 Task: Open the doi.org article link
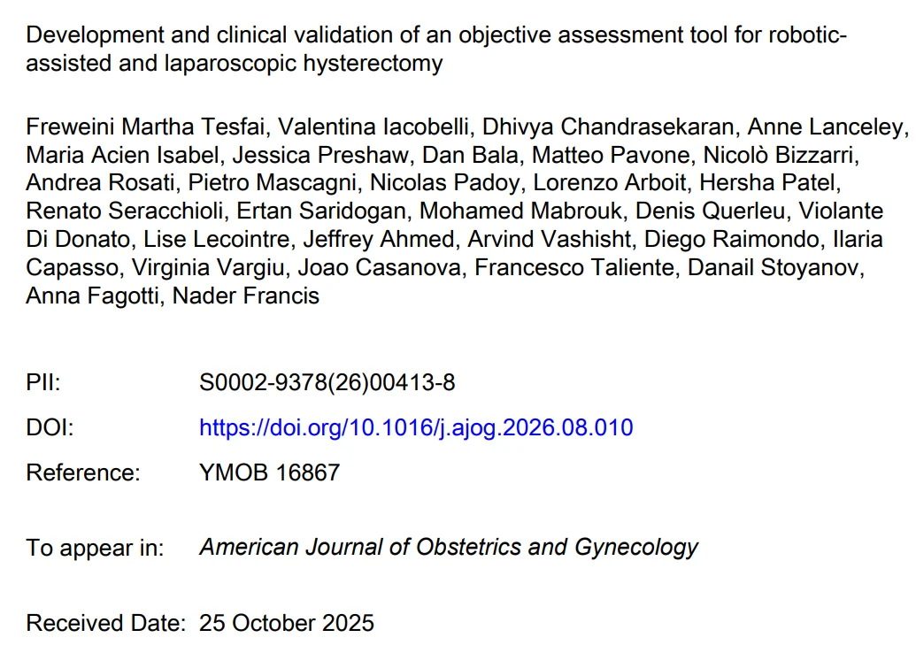[416, 427]
